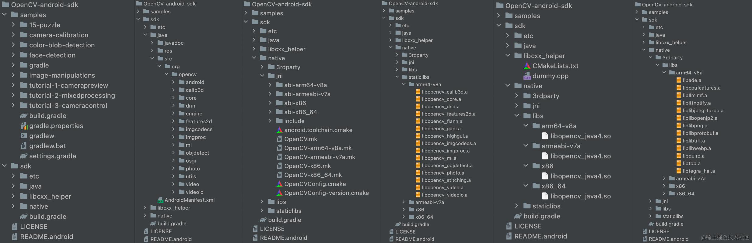The image size is (752, 243).
Task: Click the archive icon of libopencv_dnn.a
Action: 418,107
